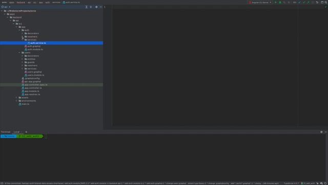Select app.resolver.ts in tree
Image resolution: width=328 pixels, height=185 pixels.
pos(32,95)
